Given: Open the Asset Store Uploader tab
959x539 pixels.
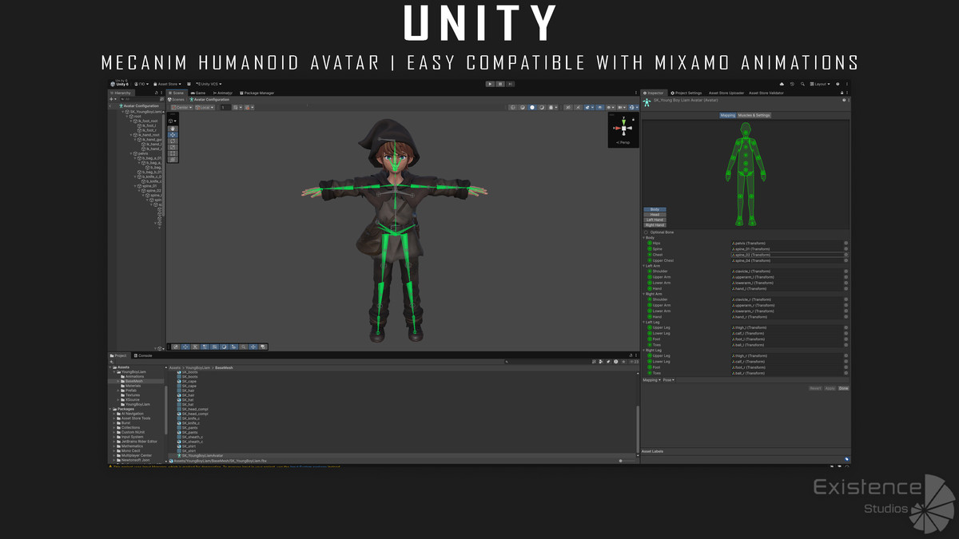Looking at the screenshot, I should [x=726, y=93].
